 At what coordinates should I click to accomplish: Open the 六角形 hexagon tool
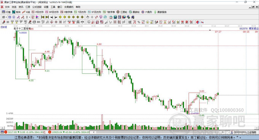147,12
